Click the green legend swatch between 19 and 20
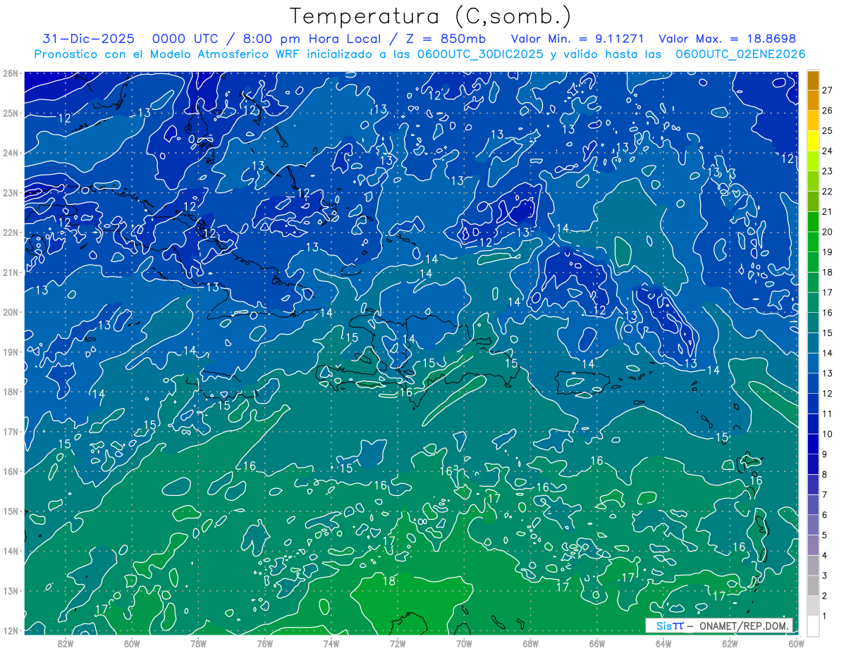The height and width of the screenshot is (653, 846). click(x=814, y=242)
